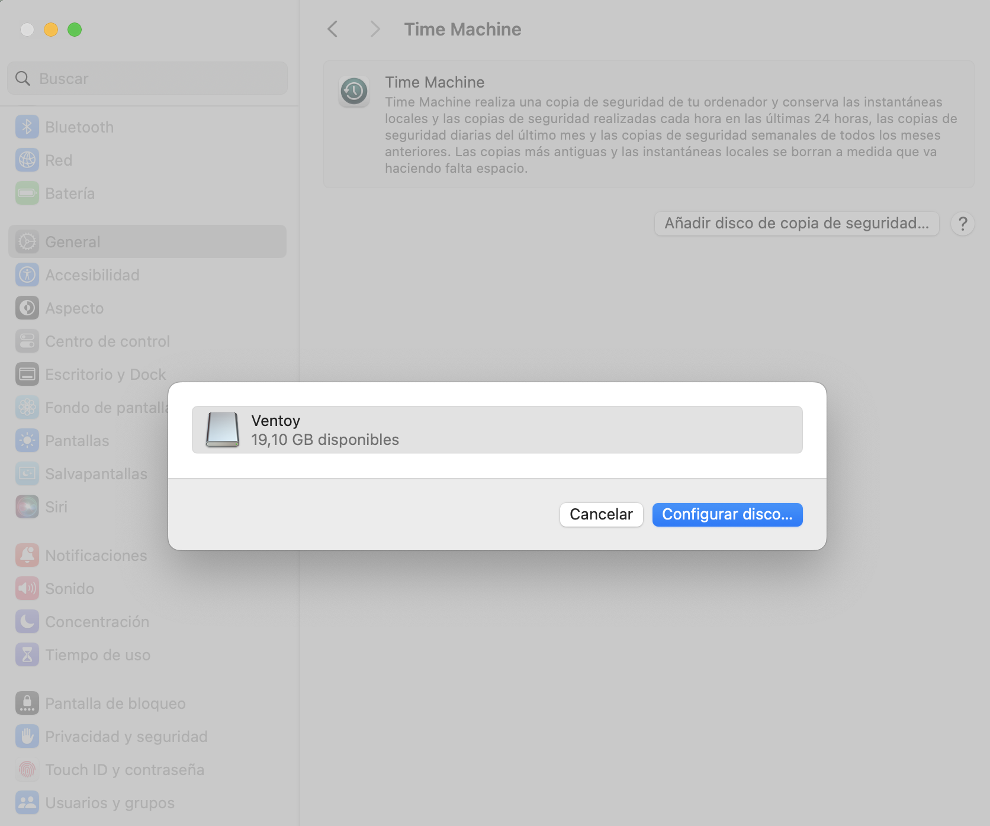Image resolution: width=990 pixels, height=826 pixels.
Task: Click the Concentración moon icon
Action: click(x=27, y=622)
